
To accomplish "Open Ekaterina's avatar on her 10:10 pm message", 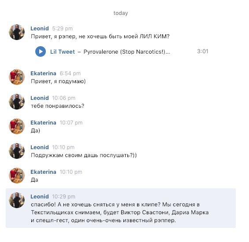I will pyautogui.click(x=17, y=176).
